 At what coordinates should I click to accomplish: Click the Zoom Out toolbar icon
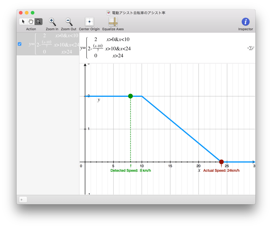69,22
